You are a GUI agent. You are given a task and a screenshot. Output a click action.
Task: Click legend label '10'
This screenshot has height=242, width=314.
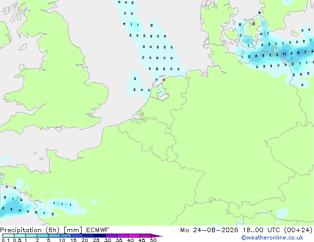click(62, 240)
